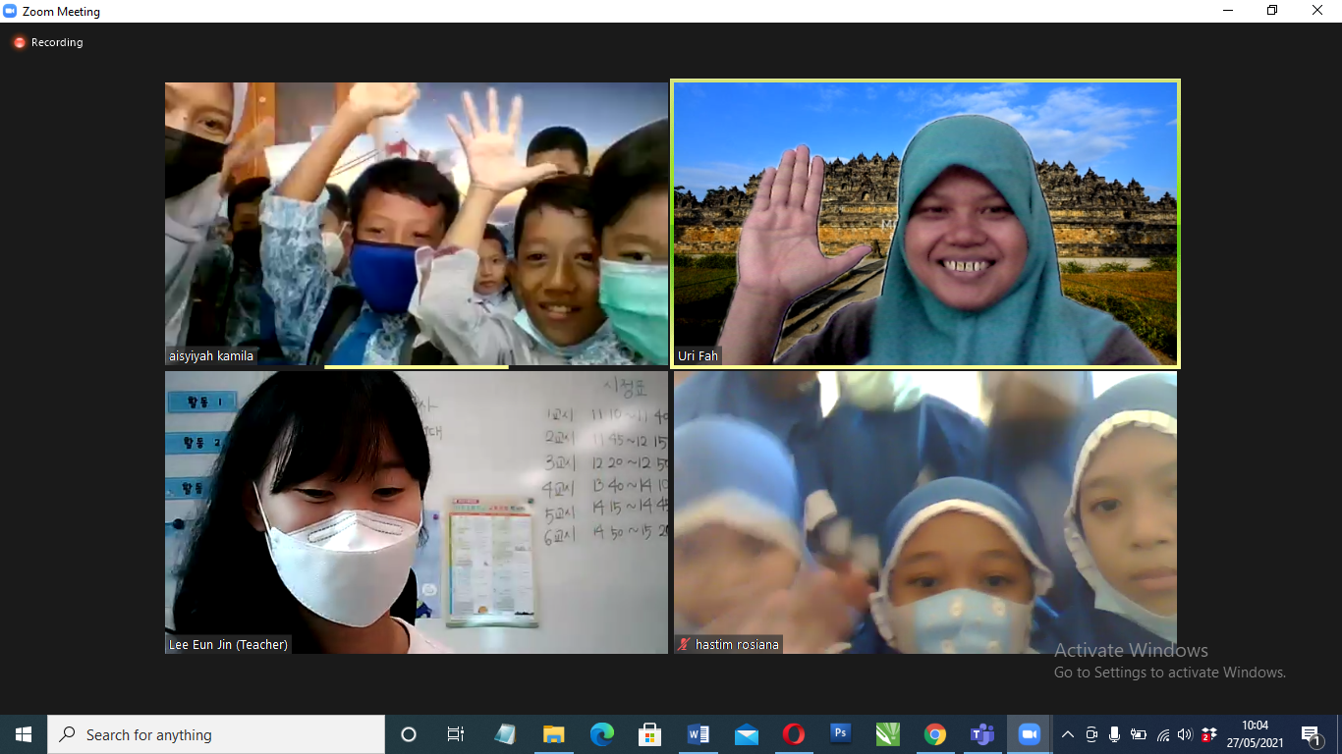Open Photoshop from the taskbar
The width and height of the screenshot is (1342, 754).
840,734
